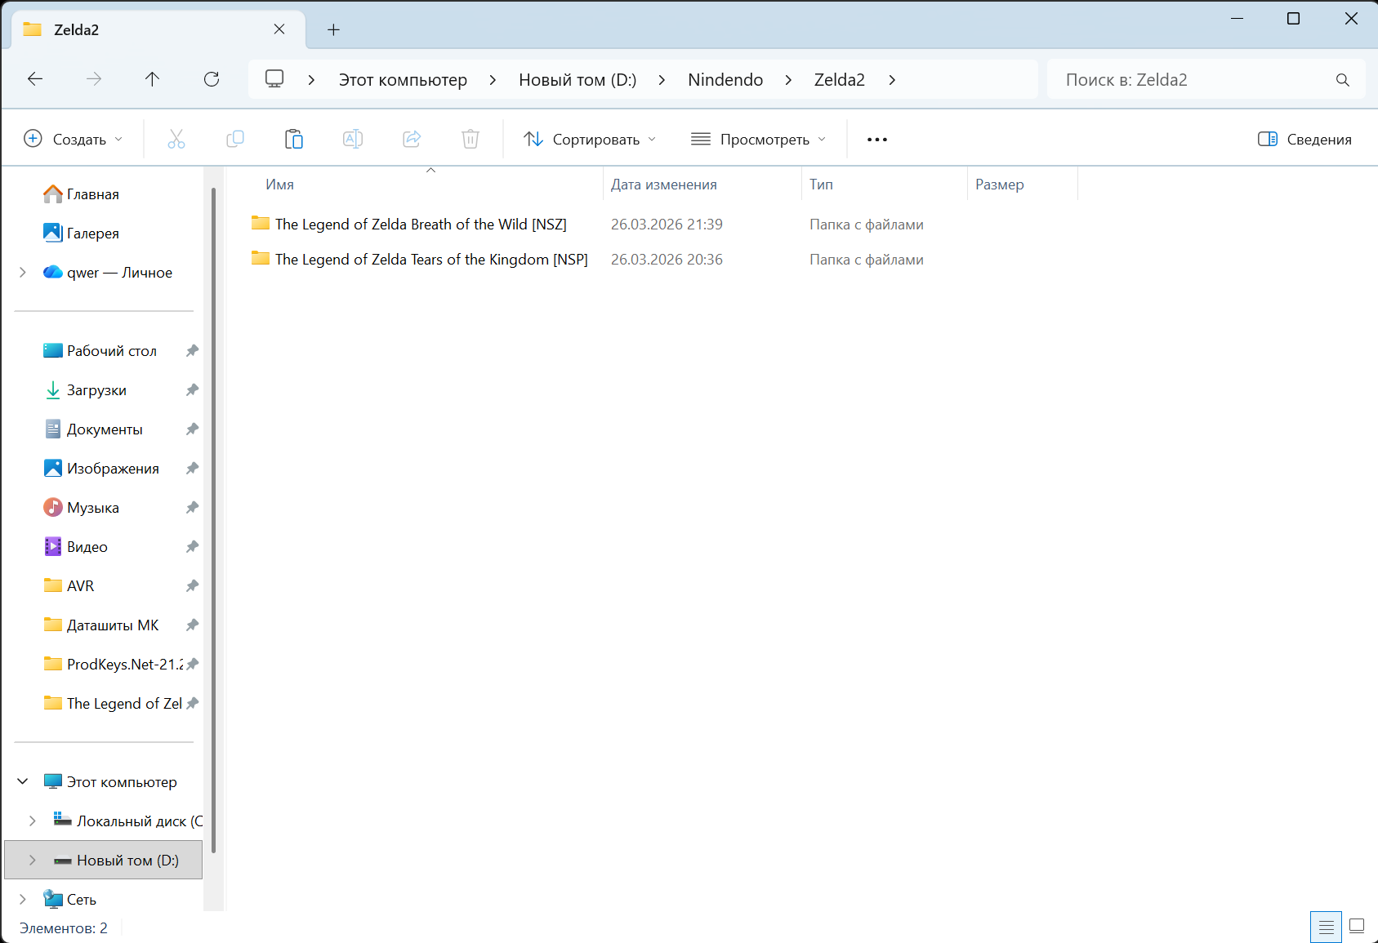Open the Сортировать dropdown

(x=590, y=139)
